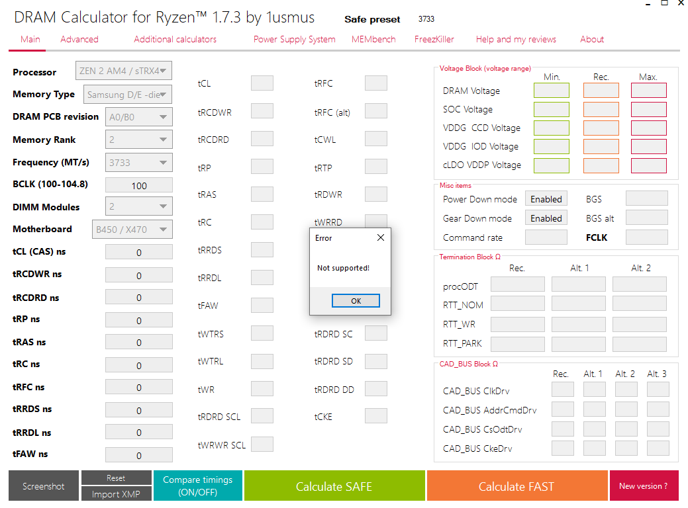
Task: Click the FCLK value field
Action: coord(647,237)
